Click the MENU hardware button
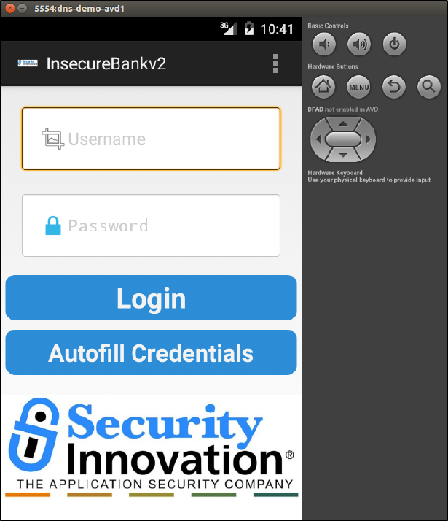Screen dimensions: 448x521 pyautogui.click(x=358, y=87)
